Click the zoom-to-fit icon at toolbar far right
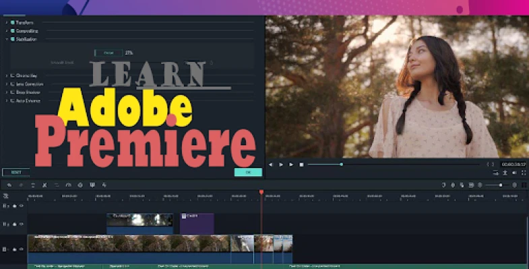Viewport: 529px width, 269px height. (x=524, y=185)
